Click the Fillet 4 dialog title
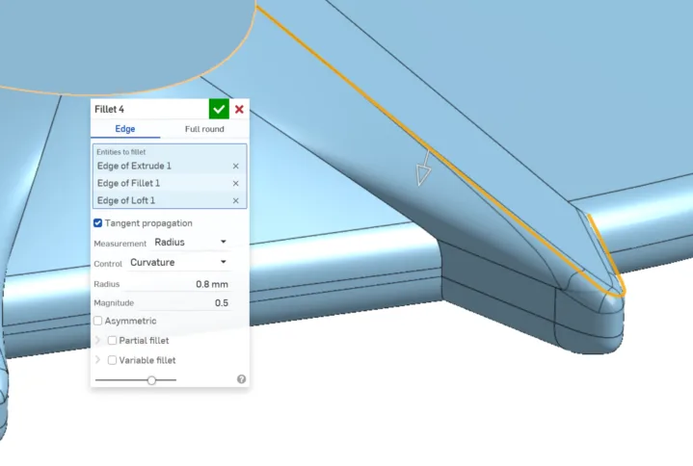Screen dimensions: 693x466 (x=109, y=109)
